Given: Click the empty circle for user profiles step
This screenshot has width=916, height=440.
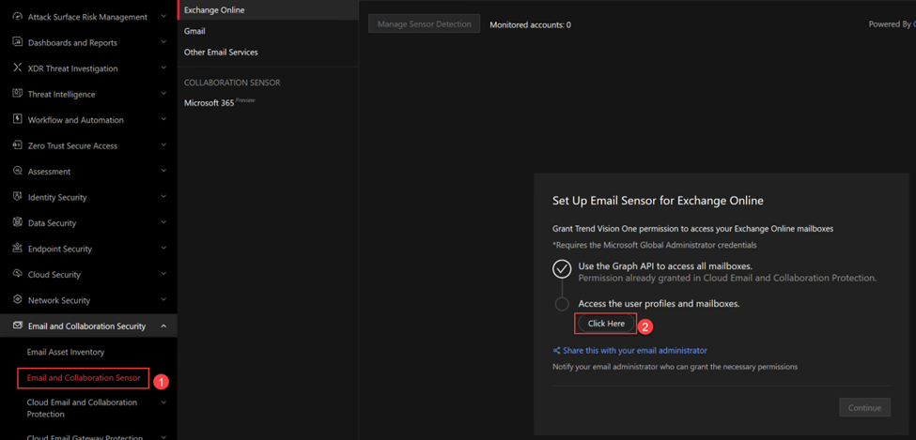Looking at the screenshot, I should [562, 304].
